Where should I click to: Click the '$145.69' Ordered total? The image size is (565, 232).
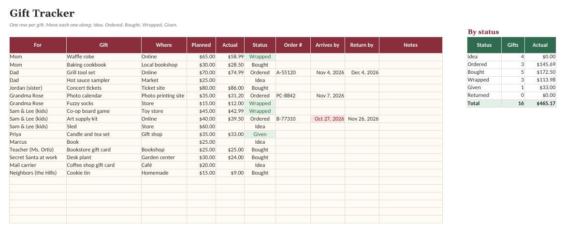point(540,64)
